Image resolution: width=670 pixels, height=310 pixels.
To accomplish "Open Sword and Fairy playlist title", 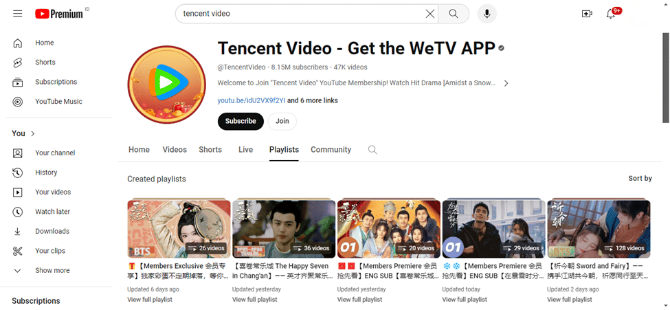I will (598, 271).
